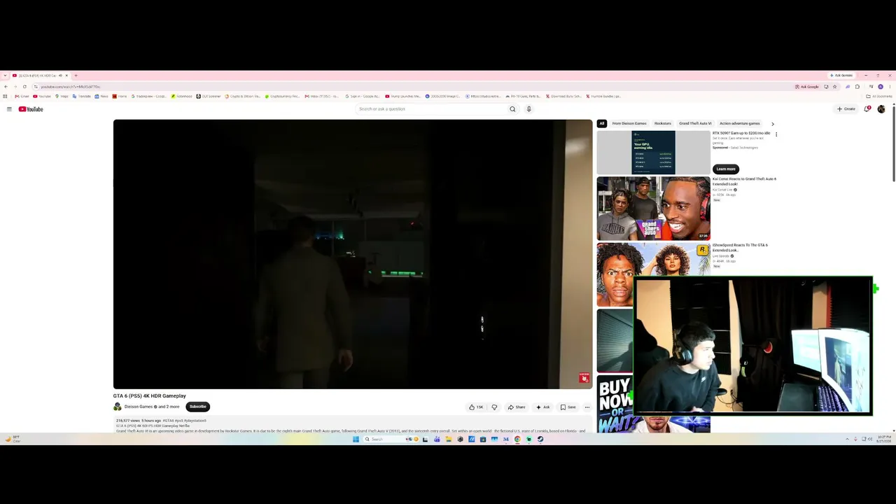
Task: Open the Maps bookmark
Action: pos(62,97)
